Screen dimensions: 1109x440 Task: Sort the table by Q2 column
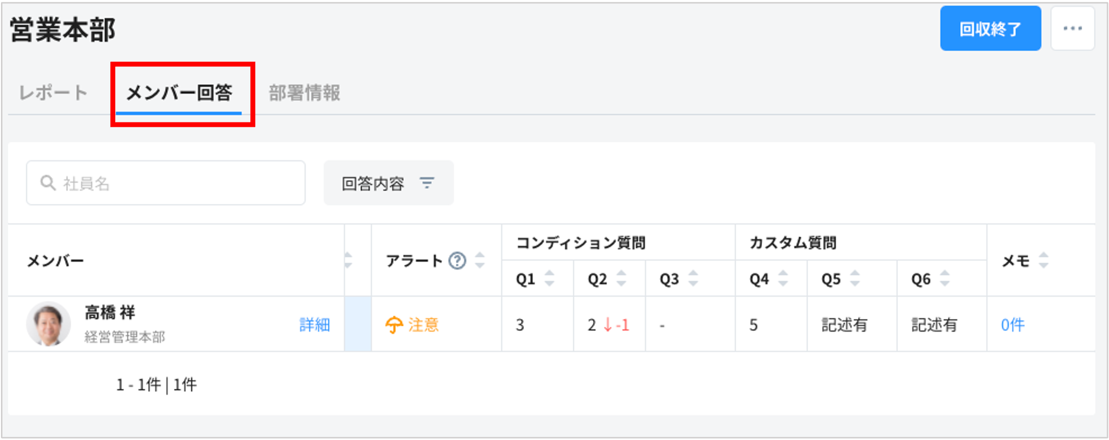click(621, 279)
